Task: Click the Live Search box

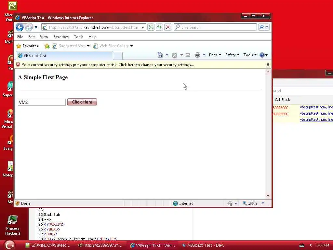Action: (x=215, y=27)
